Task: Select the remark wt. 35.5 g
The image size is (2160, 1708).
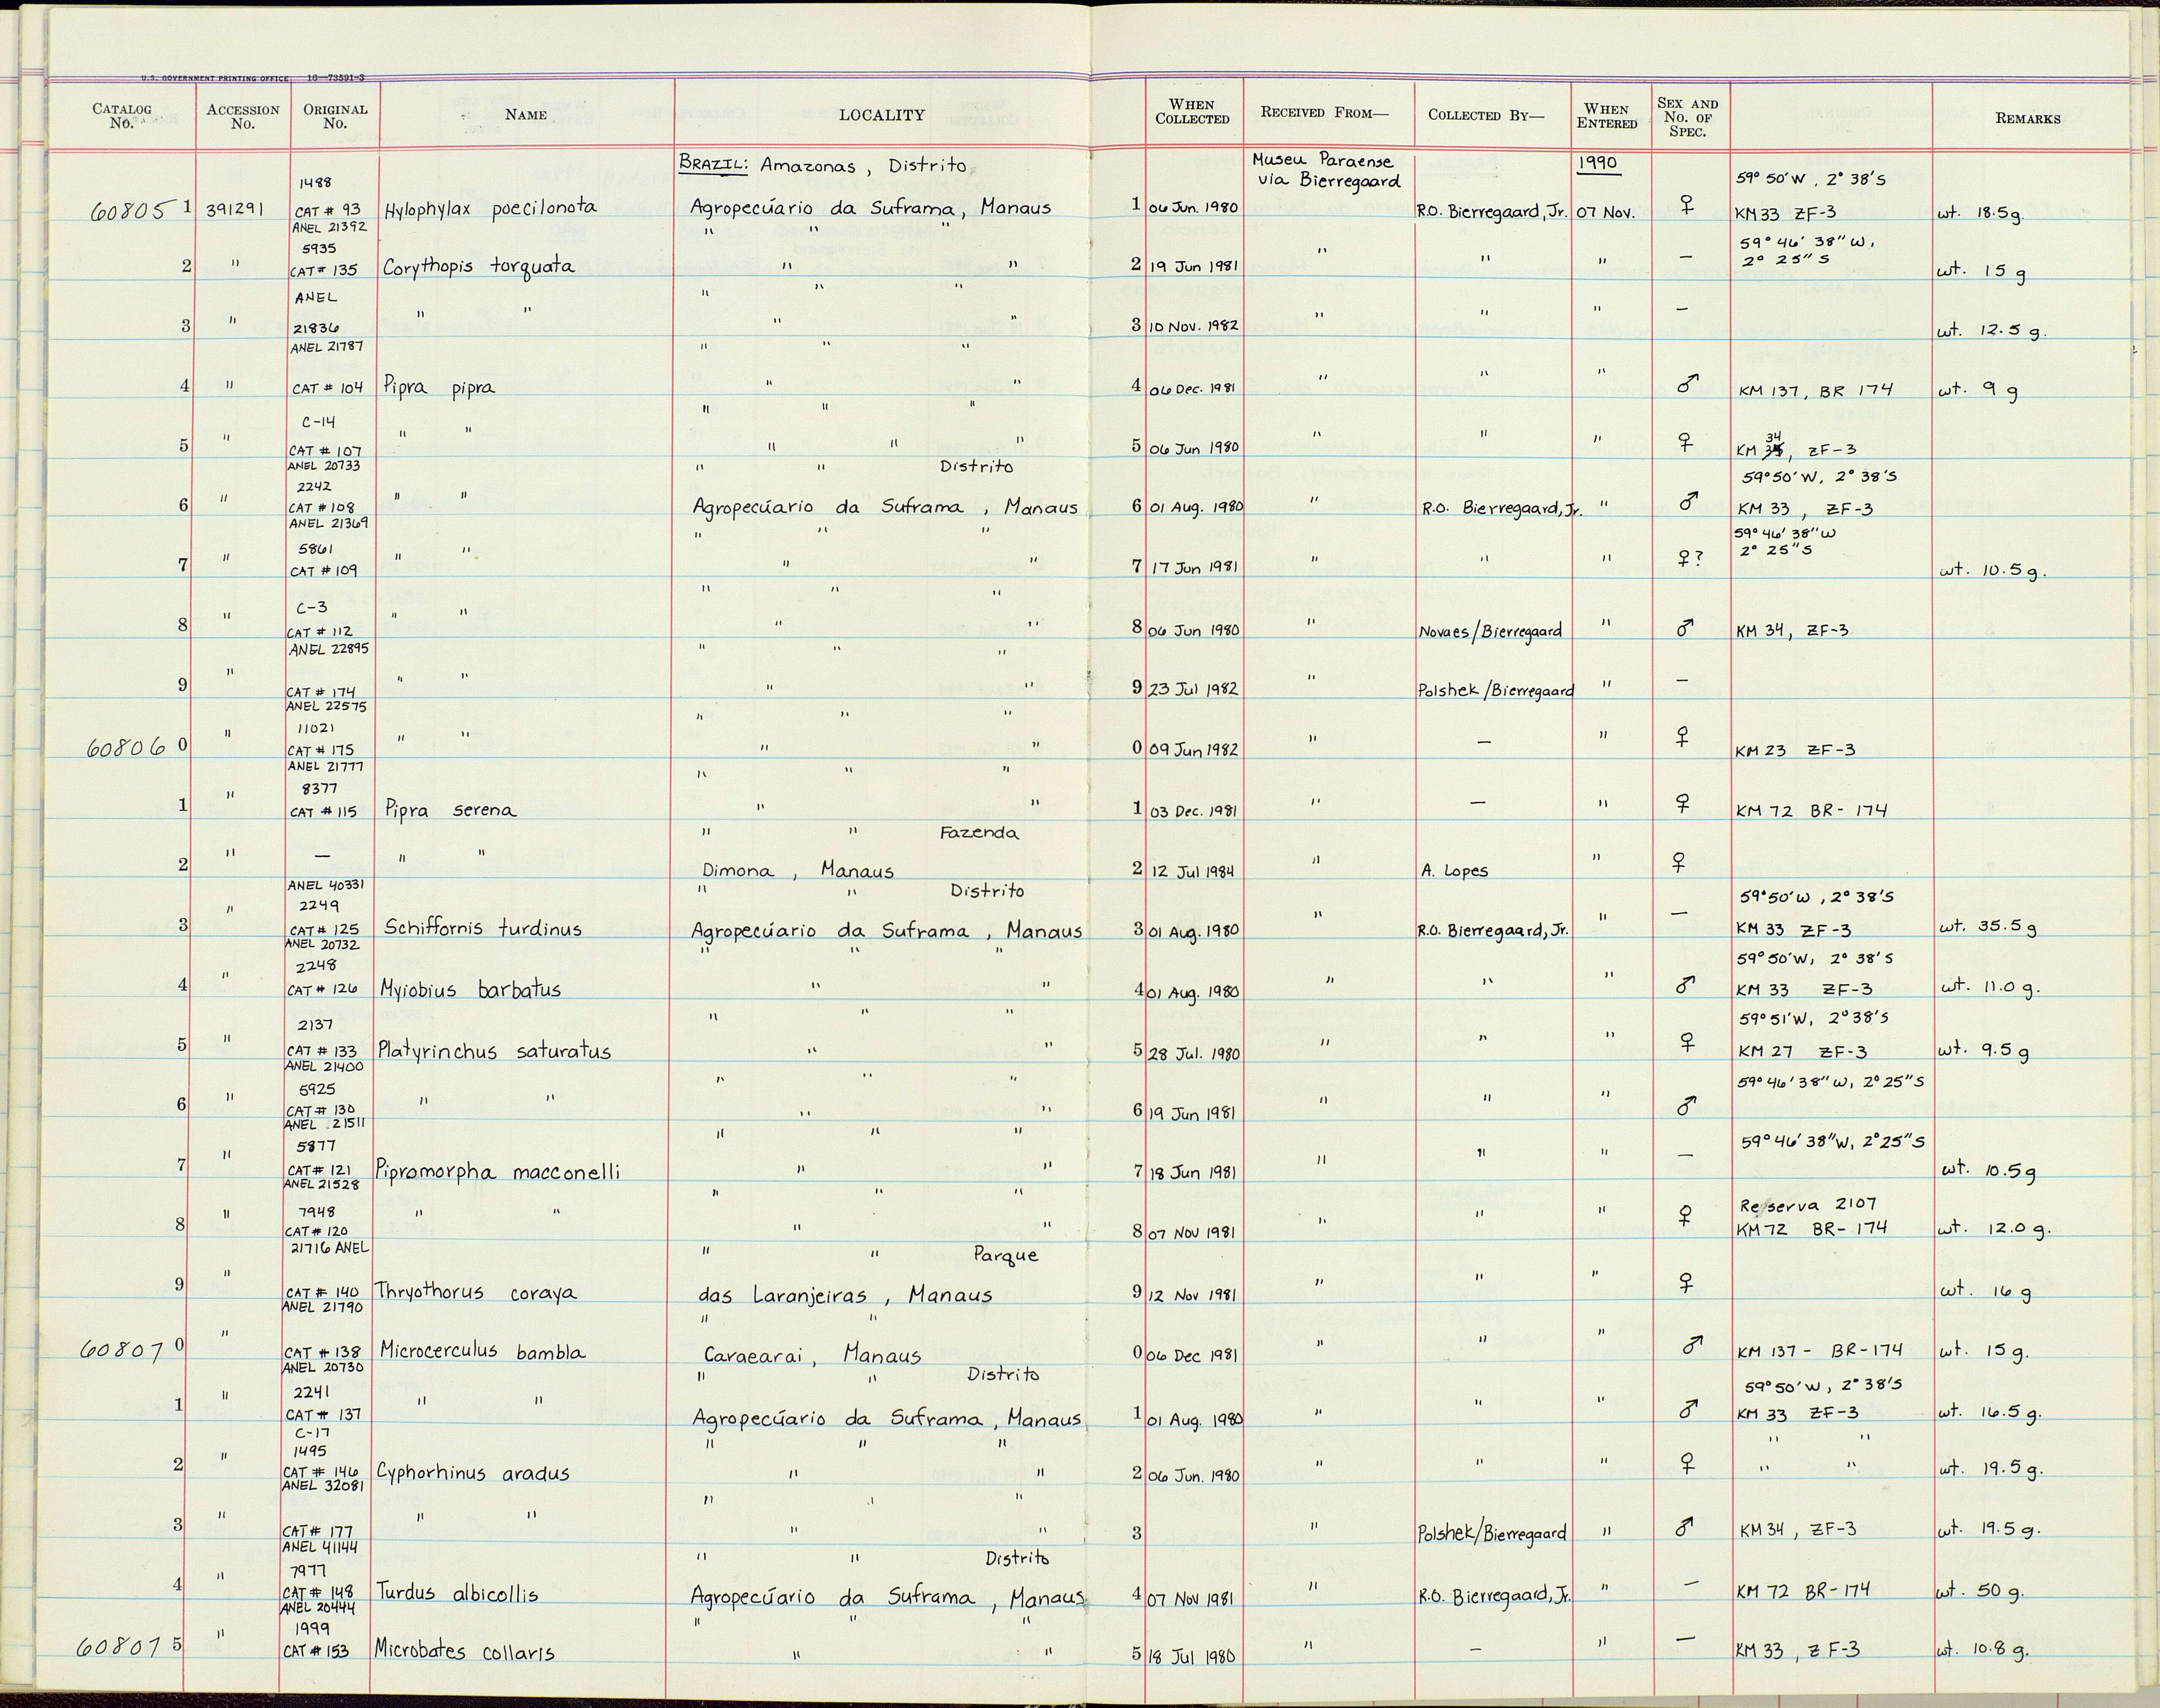Action: tap(1988, 928)
